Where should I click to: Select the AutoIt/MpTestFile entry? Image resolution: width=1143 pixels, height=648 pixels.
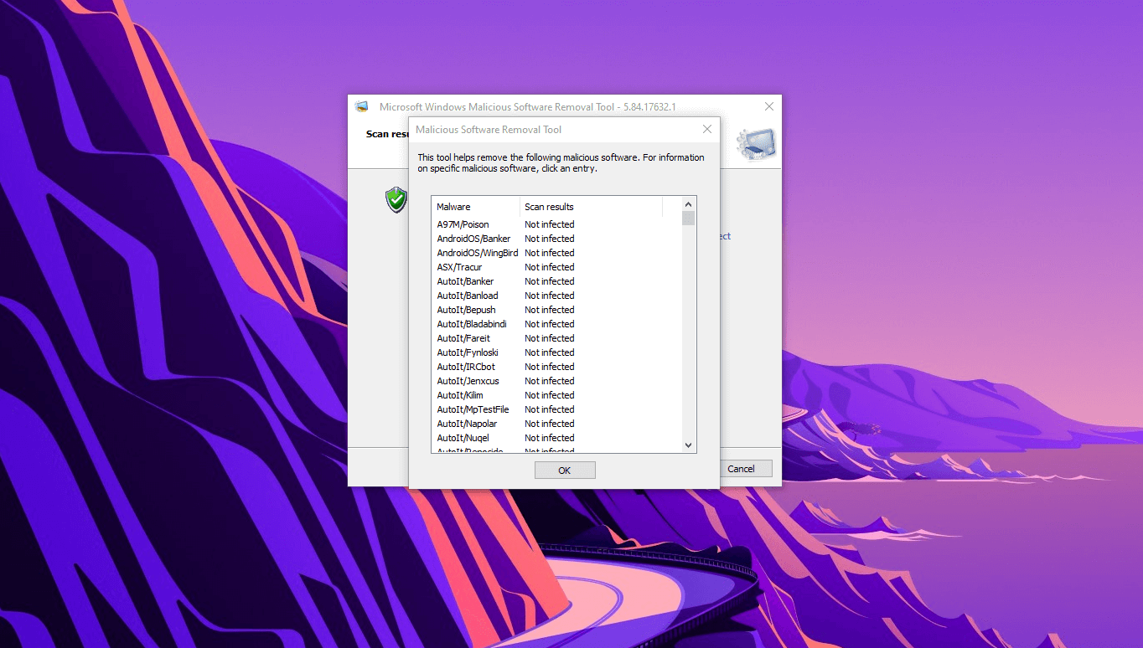[x=473, y=409]
